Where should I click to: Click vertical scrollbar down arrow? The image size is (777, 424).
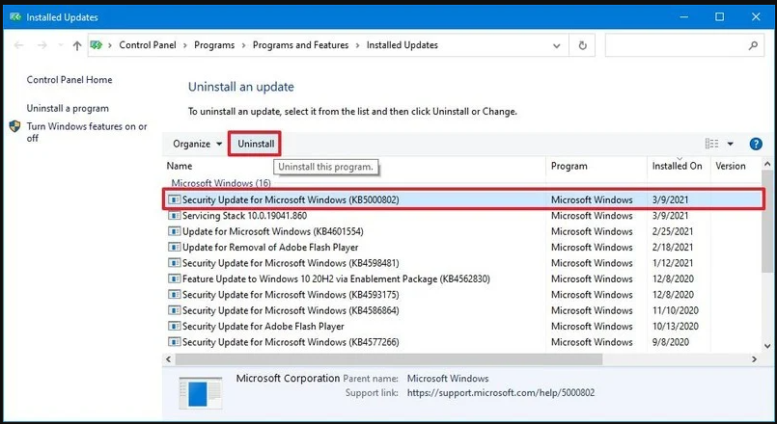pos(767,346)
